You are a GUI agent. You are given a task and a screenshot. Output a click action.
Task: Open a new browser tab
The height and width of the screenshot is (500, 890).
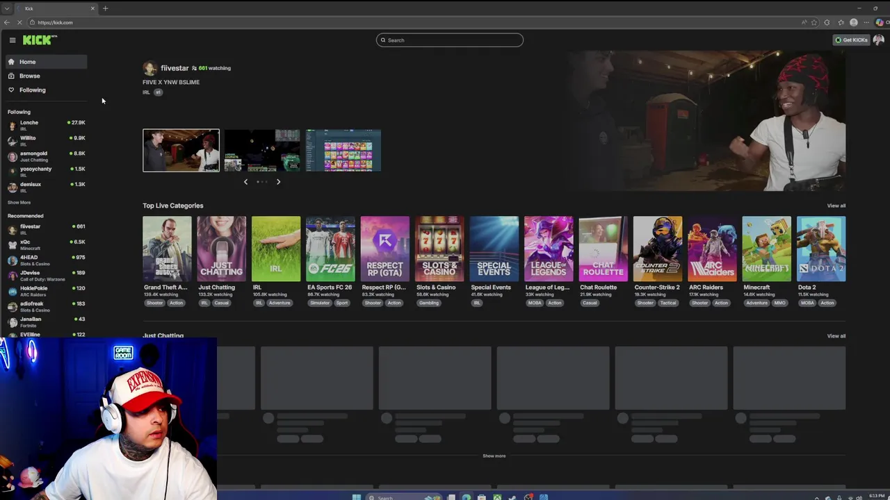point(106,8)
